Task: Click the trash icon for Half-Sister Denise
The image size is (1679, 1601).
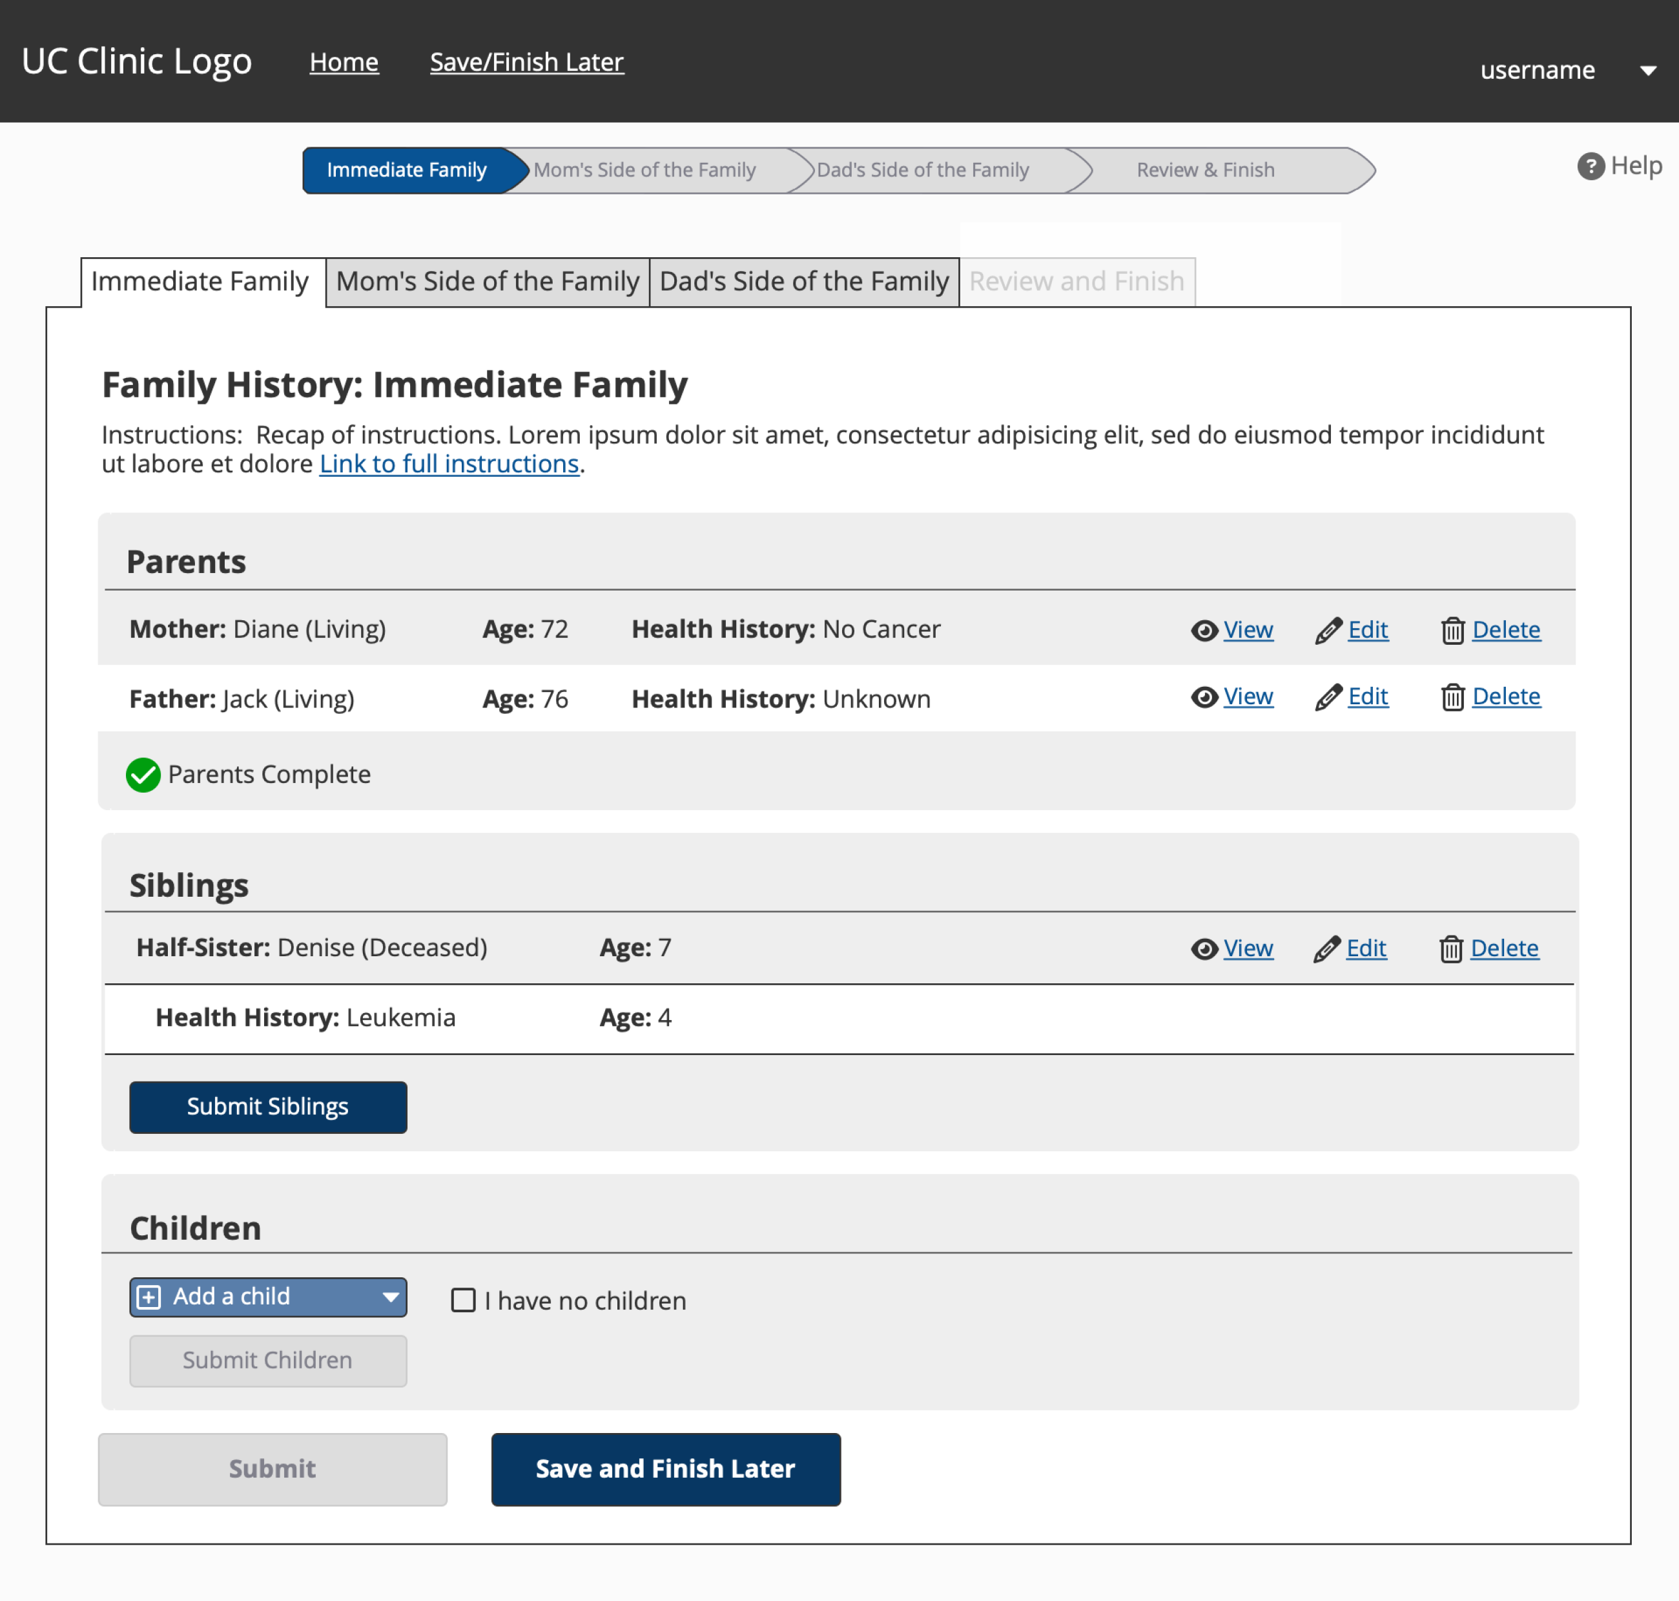Action: [1451, 949]
